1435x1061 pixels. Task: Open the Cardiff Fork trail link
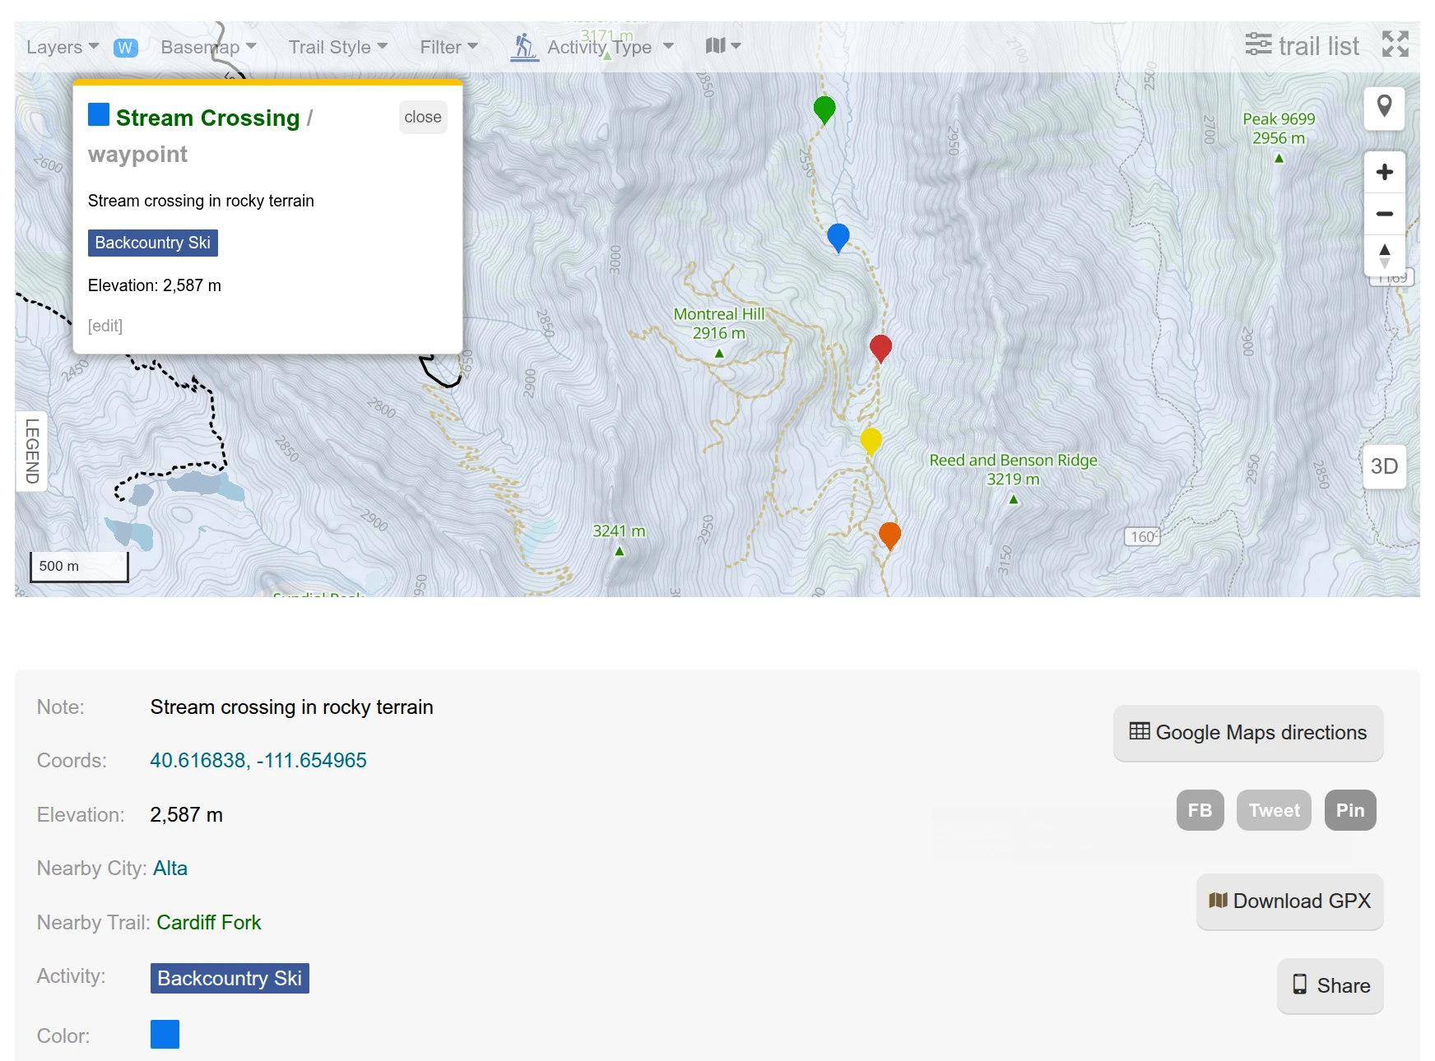coord(209,923)
